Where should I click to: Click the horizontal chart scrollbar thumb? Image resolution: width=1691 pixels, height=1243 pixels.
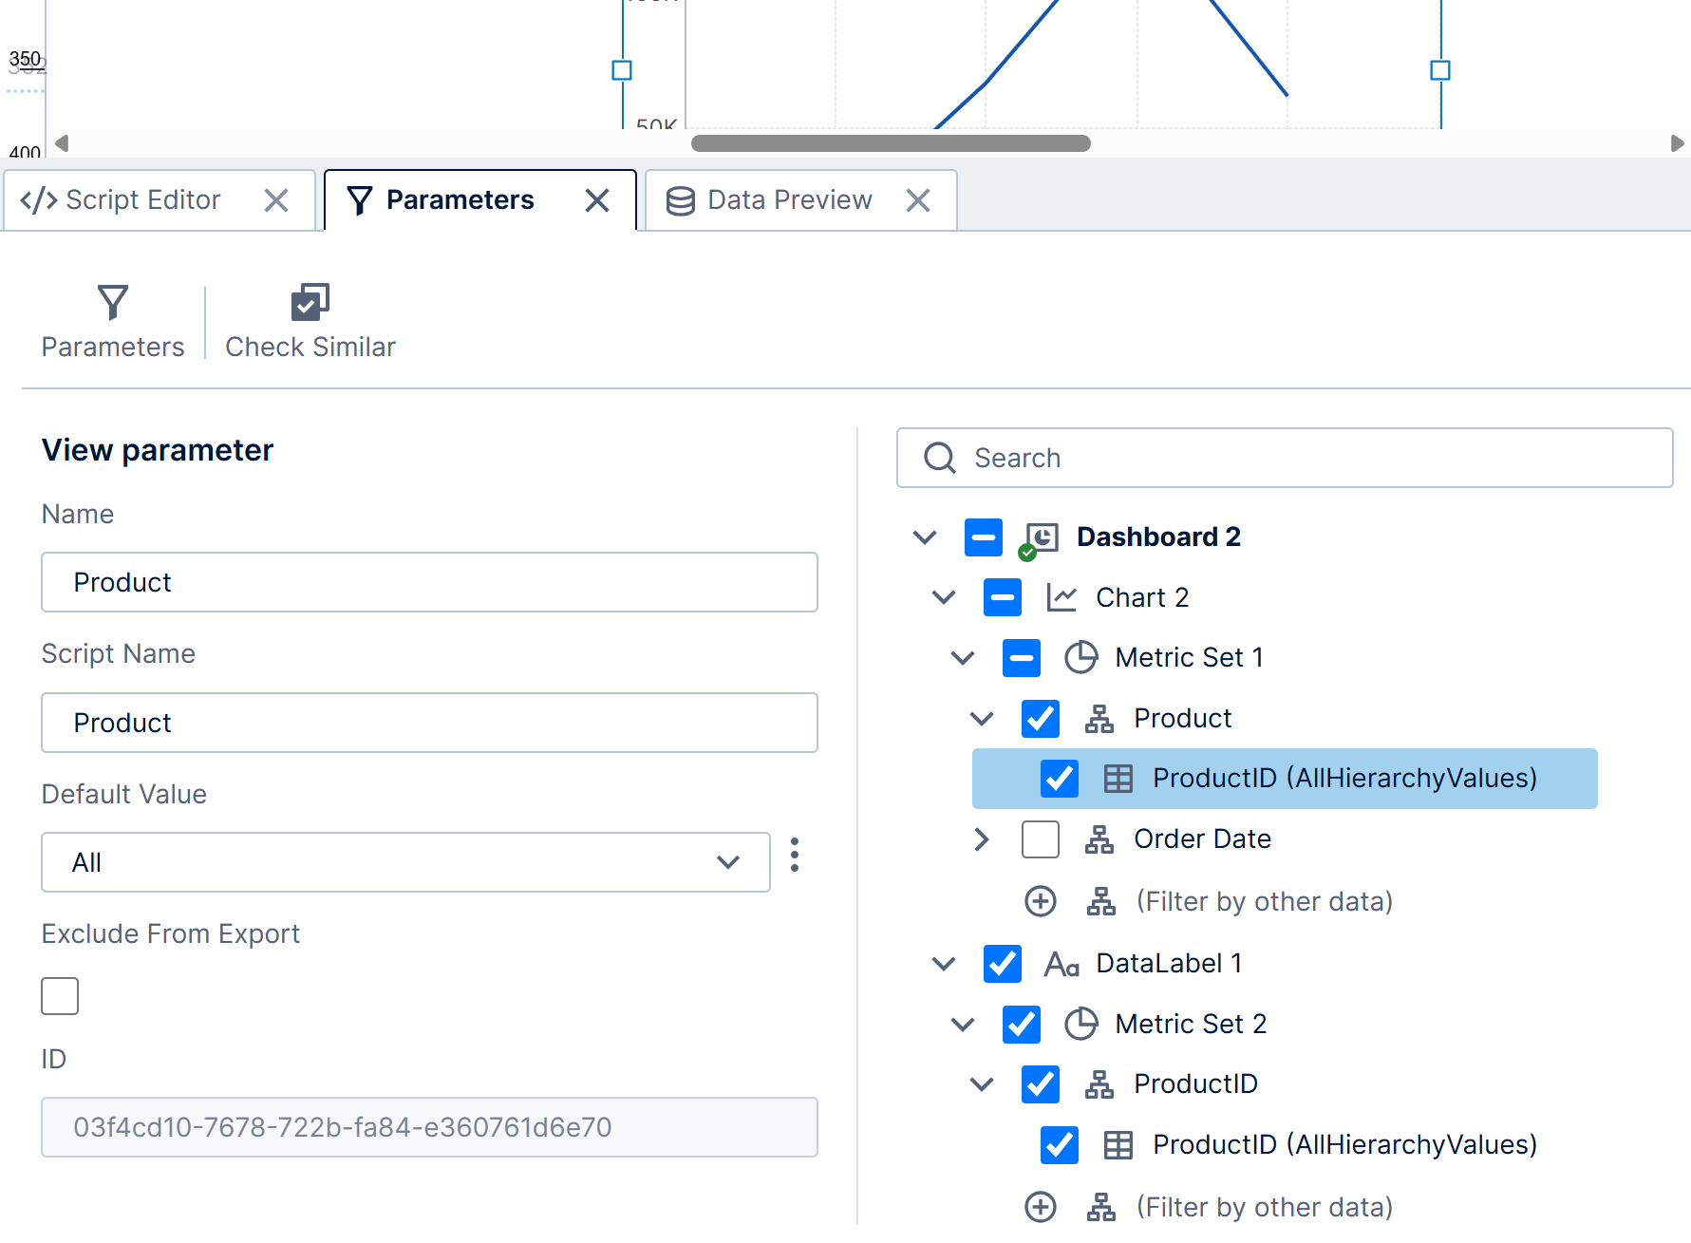[891, 143]
